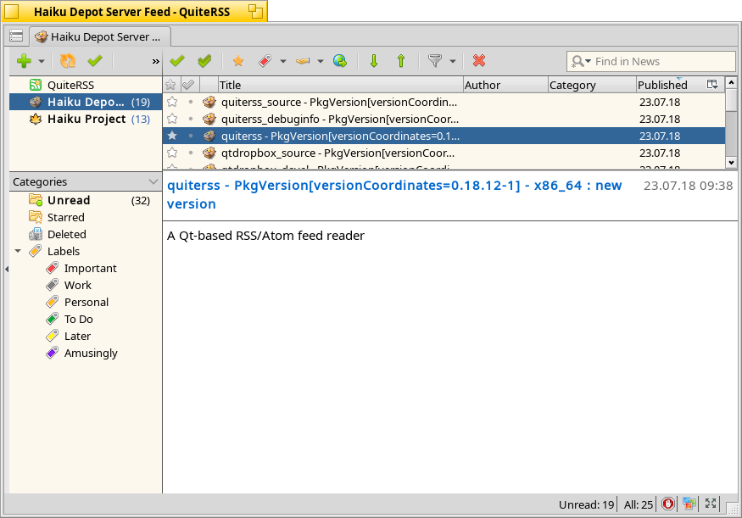This screenshot has width=742, height=518.
Task: Select the Deleted category
Action: 85,235
